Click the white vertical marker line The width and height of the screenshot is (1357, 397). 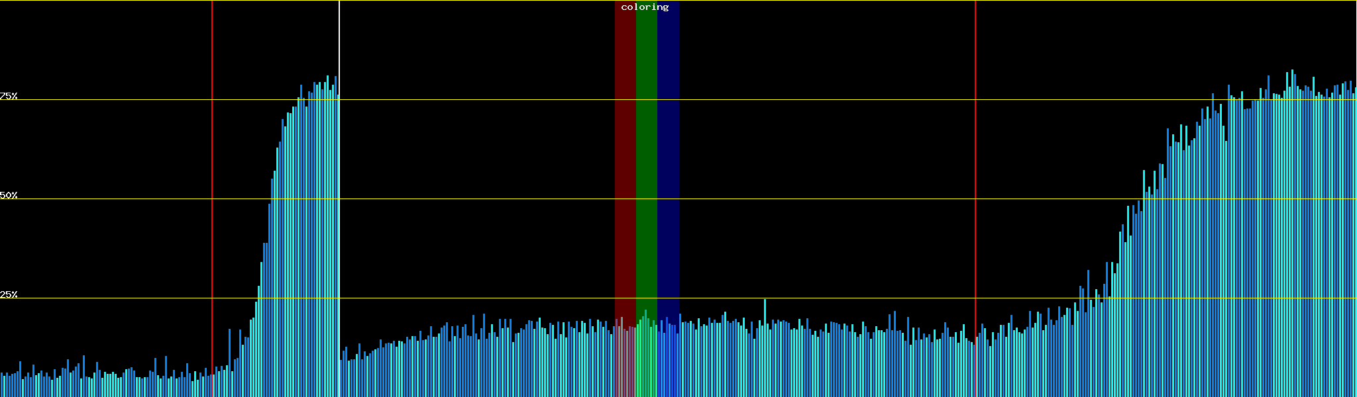339,40
